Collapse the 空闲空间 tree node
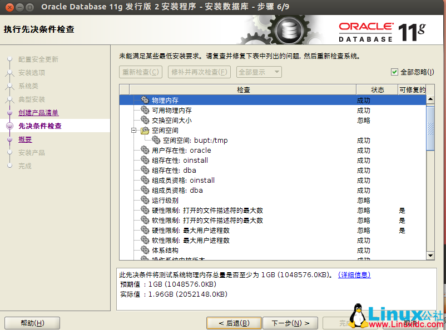 [x=133, y=130]
